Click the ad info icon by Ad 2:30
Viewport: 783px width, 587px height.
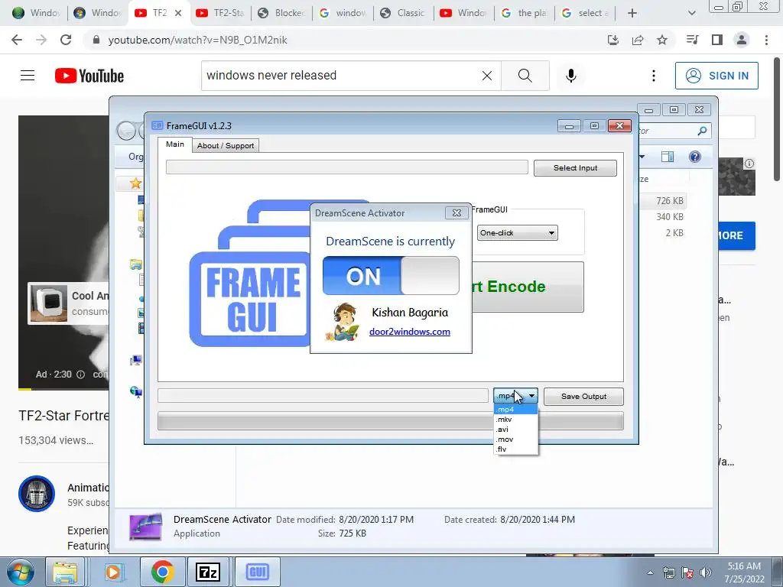click(x=80, y=375)
